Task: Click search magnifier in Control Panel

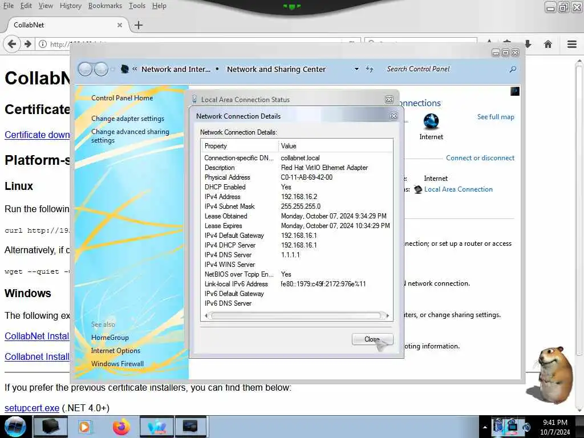Action: click(513, 69)
